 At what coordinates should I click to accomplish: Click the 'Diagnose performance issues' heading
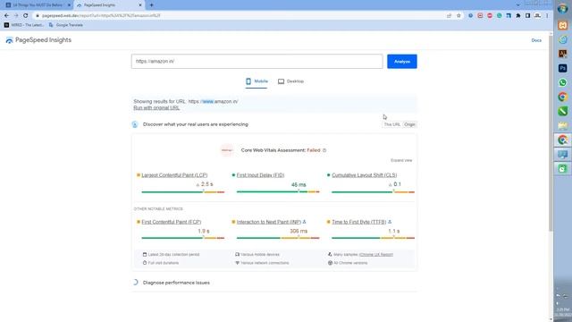tap(176, 283)
